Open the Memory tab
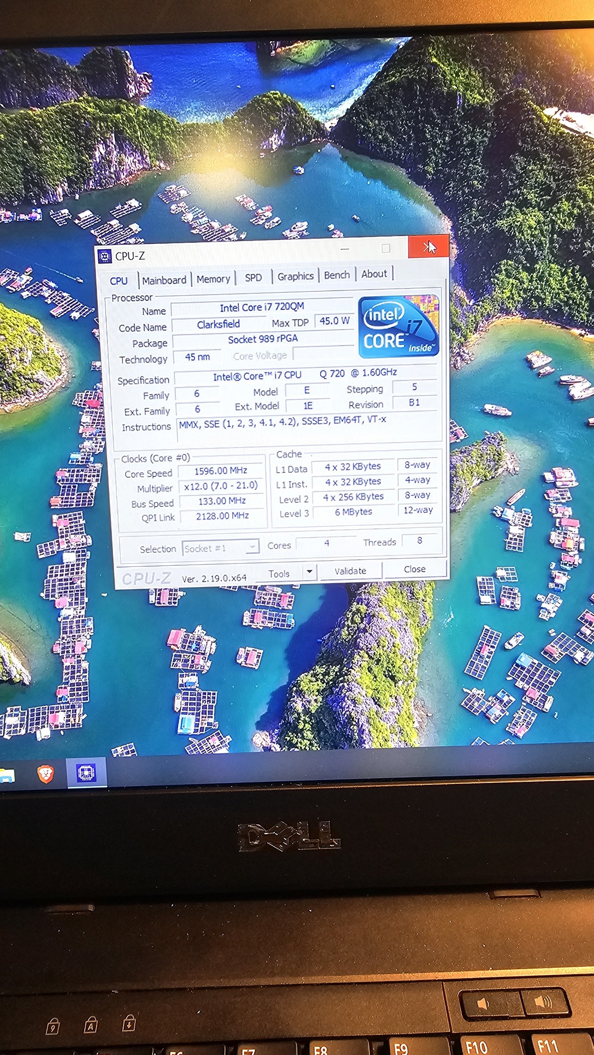 213,279
